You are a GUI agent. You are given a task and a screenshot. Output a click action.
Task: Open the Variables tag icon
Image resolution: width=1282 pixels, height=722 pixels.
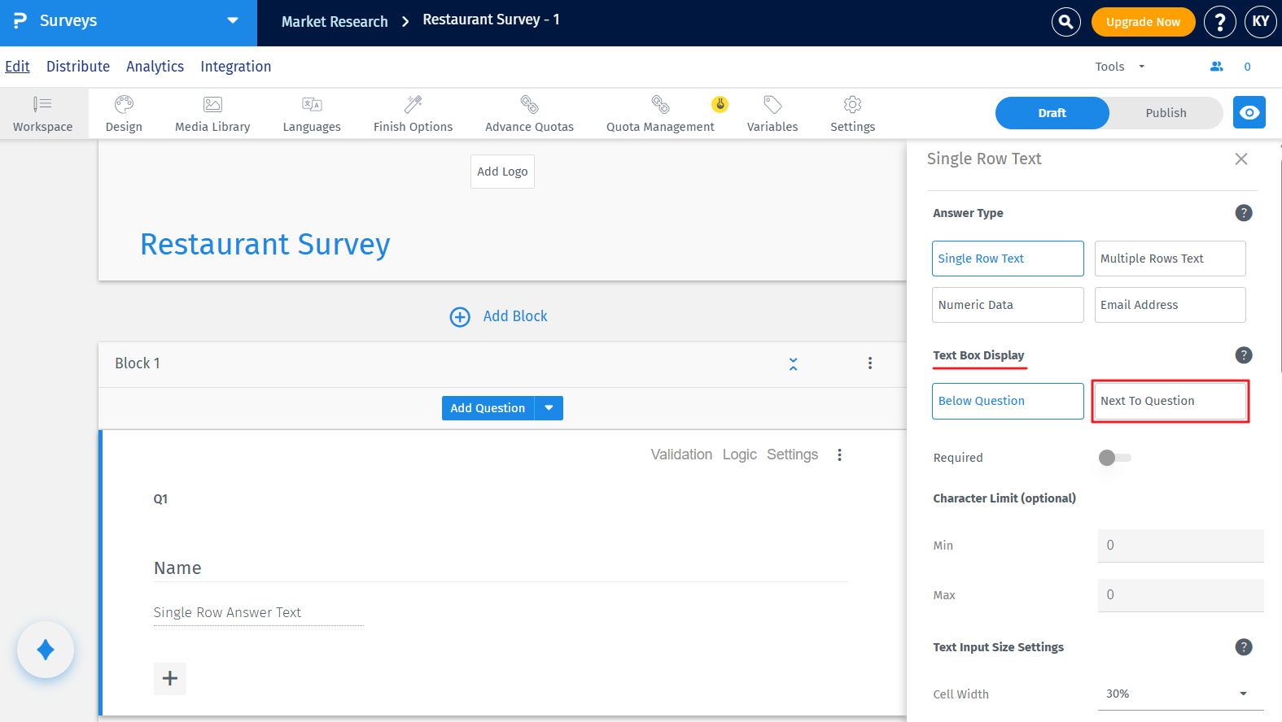click(x=772, y=104)
